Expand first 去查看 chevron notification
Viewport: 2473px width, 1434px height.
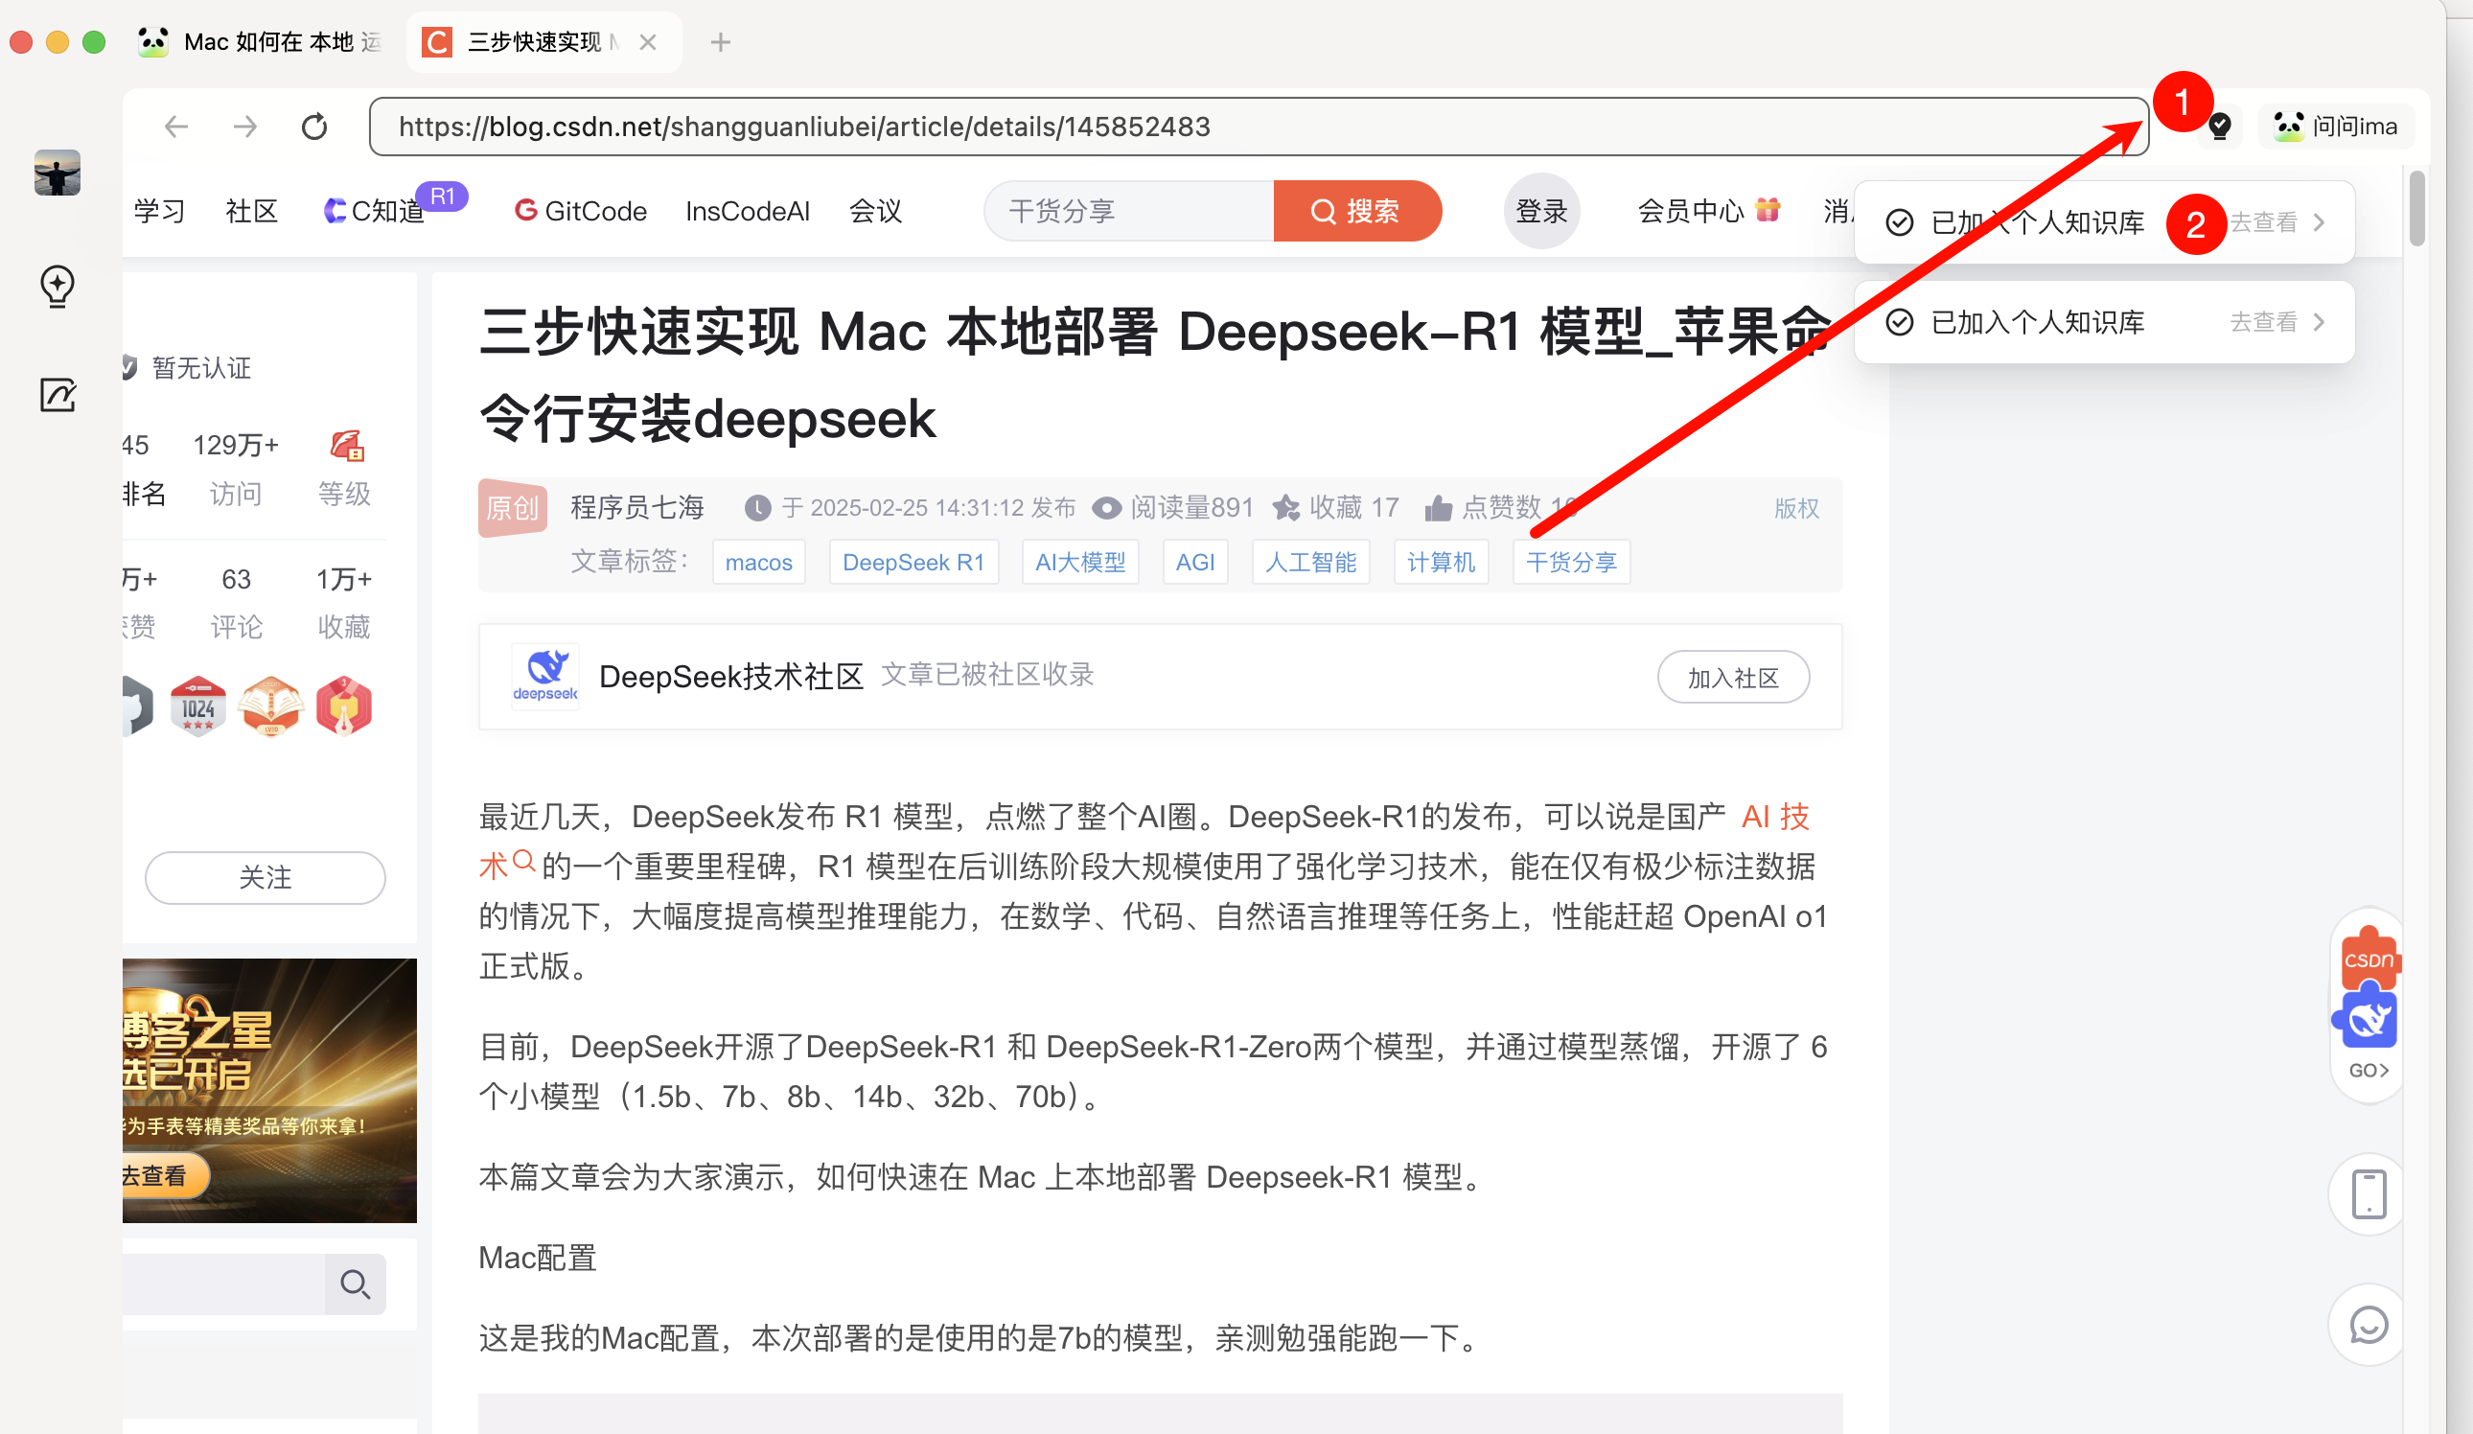[2277, 222]
